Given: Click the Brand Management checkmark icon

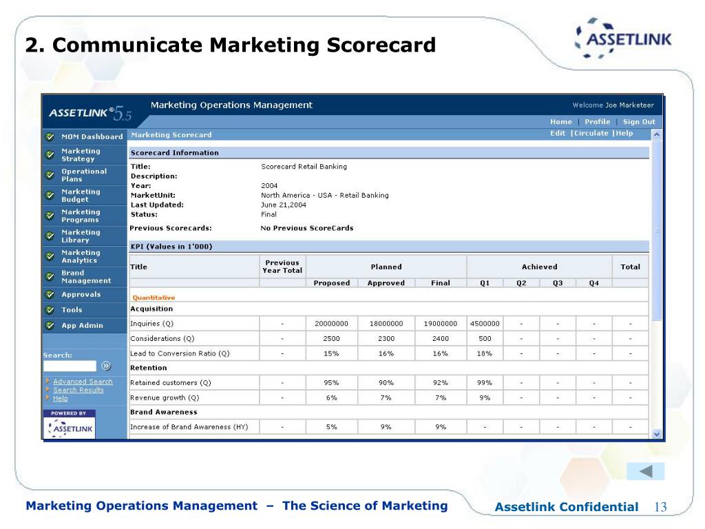Looking at the screenshot, I should pyautogui.click(x=50, y=277).
